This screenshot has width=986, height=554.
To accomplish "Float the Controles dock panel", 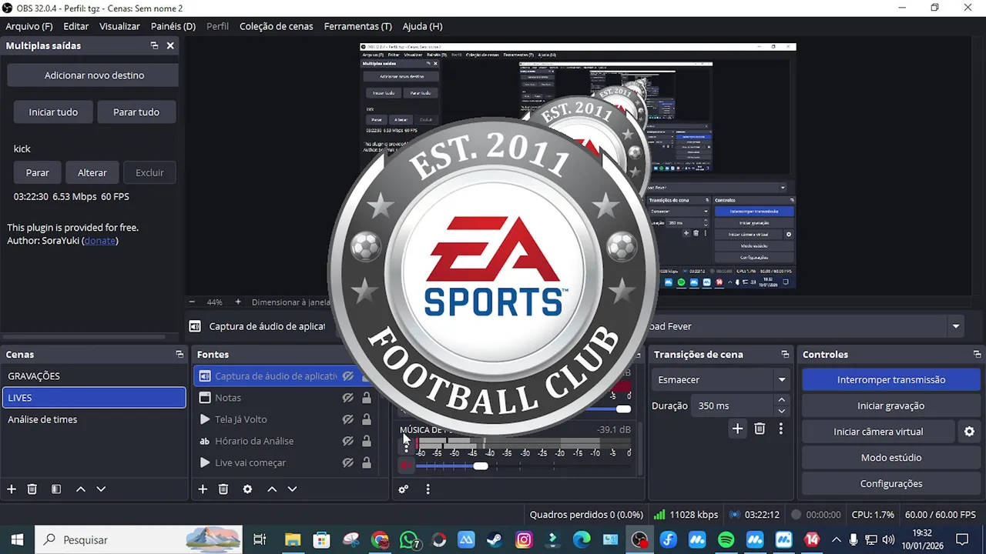I will [x=978, y=355].
